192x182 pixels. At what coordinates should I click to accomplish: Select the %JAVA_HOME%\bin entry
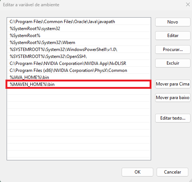point(78,77)
